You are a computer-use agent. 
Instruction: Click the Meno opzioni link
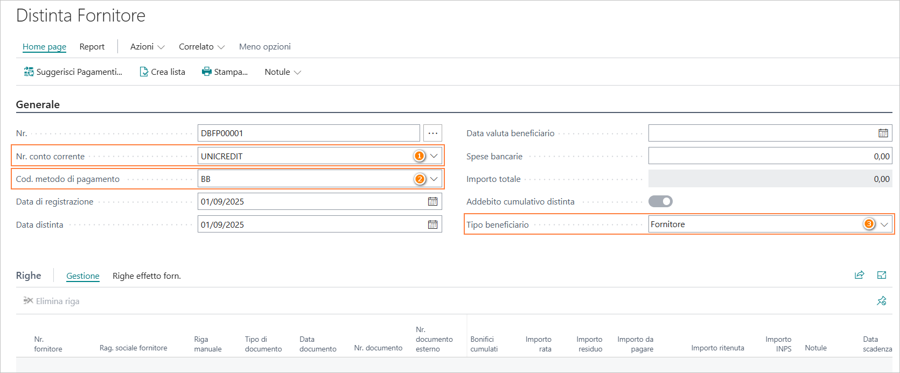click(265, 47)
